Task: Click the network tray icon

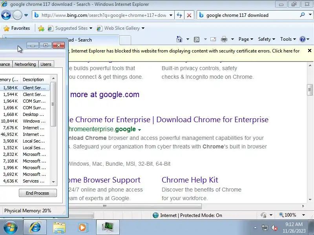Action: [x=265, y=228]
